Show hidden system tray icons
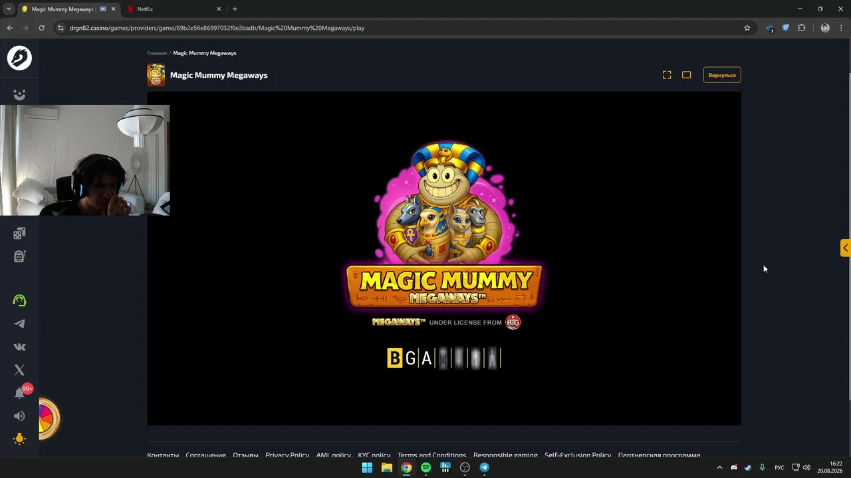Viewport: 851px width, 478px height. [x=719, y=467]
